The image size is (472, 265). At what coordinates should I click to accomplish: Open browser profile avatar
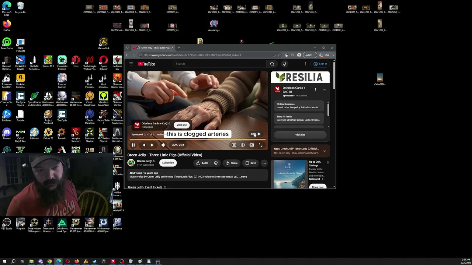[299, 55]
